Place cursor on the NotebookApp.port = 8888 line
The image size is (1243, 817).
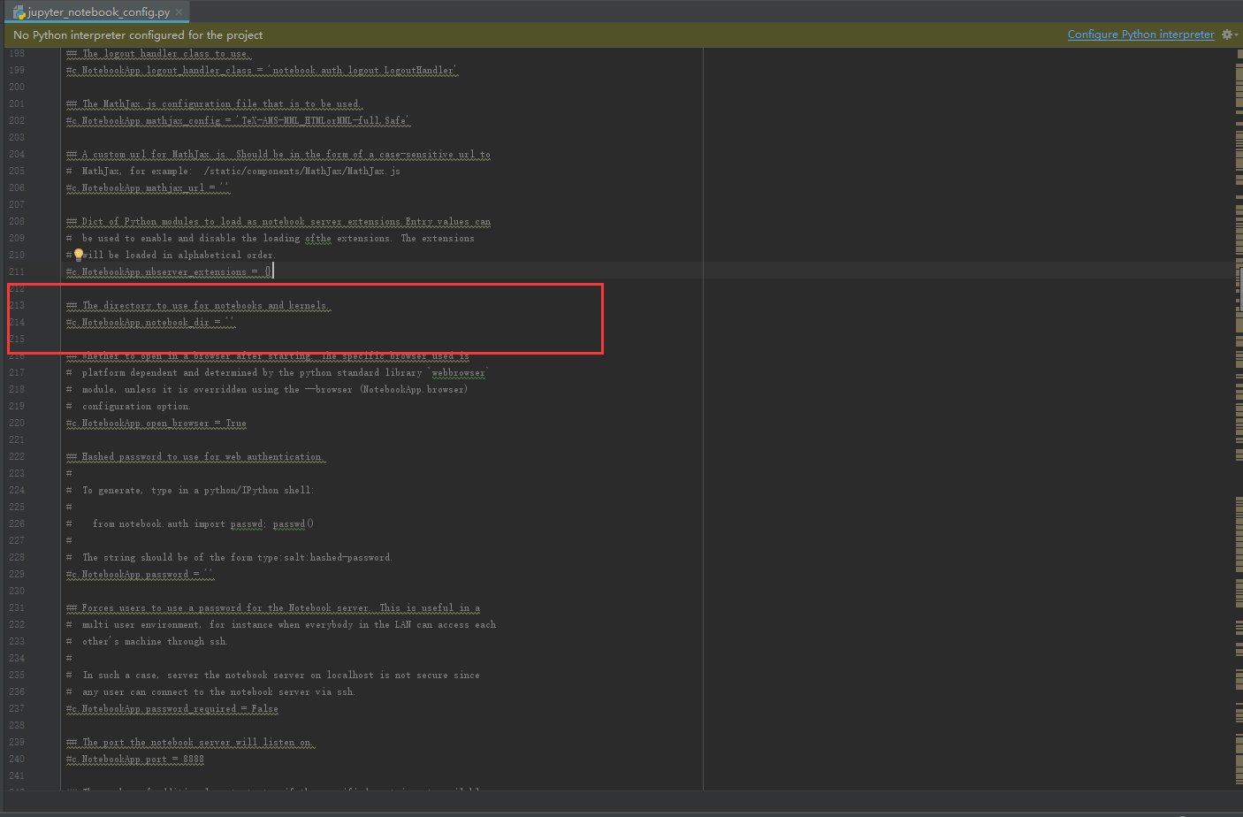pyautogui.click(x=134, y=759)
